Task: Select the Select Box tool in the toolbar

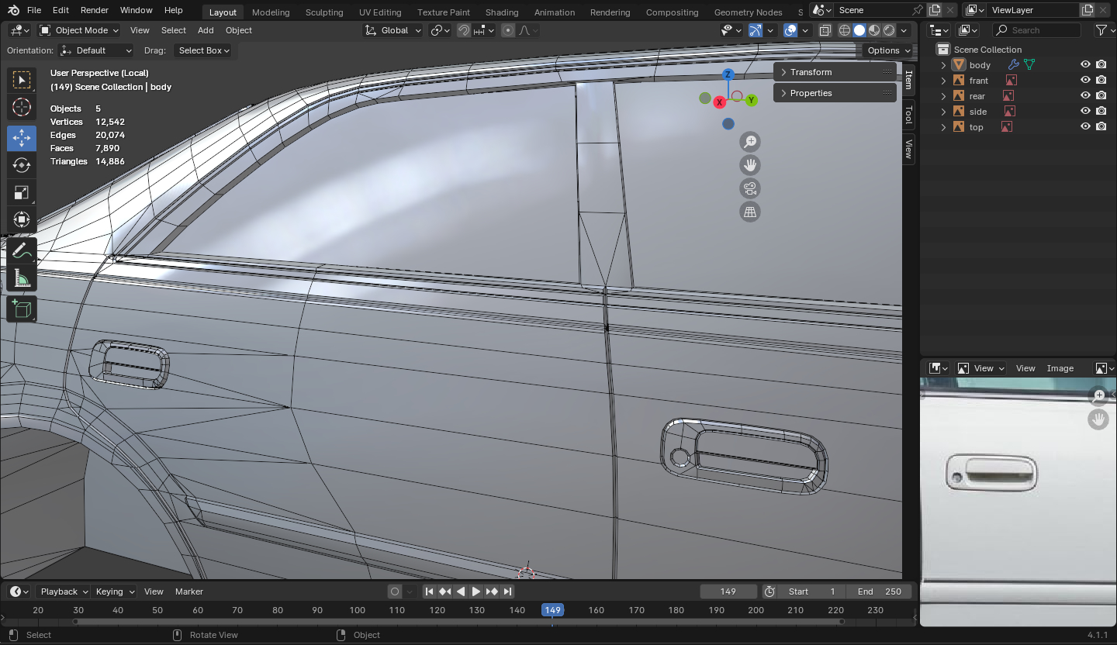Action: [22, 80]
